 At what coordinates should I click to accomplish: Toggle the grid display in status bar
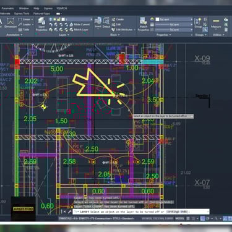tap(188, 218)
